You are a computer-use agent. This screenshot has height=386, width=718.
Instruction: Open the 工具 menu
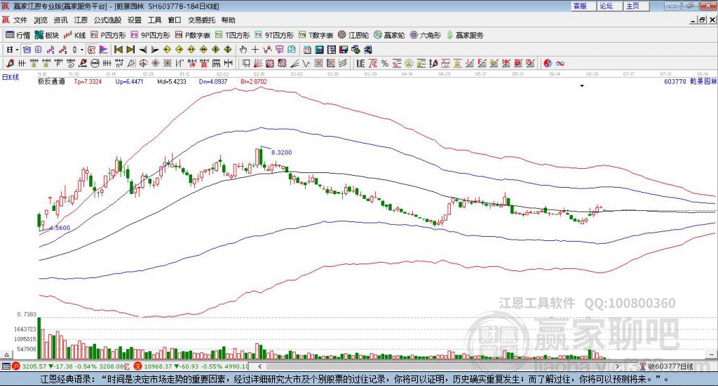pyautogui.click(x=155, y=20)
